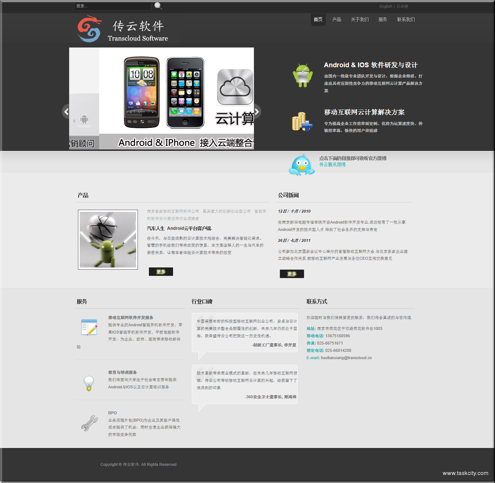Screen dimensions: 495x483
Task: Click the 公司新闻 section heading
Action: point(288,195)
